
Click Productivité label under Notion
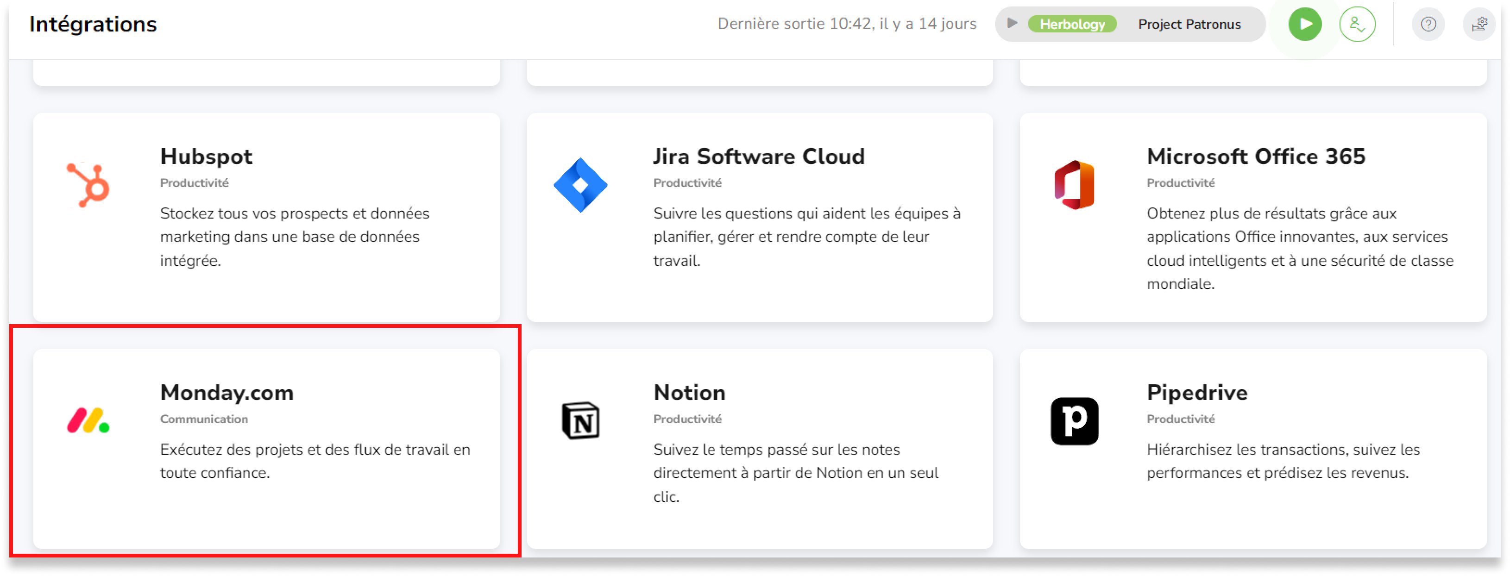(687, 419)
